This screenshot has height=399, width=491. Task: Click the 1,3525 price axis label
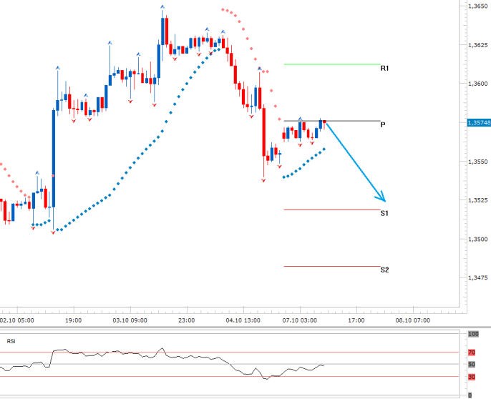pyautogui.click(x=478, y=200)
